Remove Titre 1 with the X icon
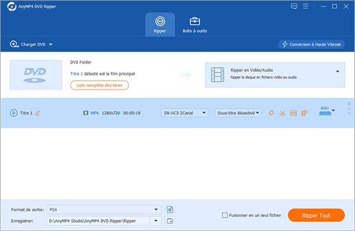This screenshot has height=231, width=355. point(348,104)
